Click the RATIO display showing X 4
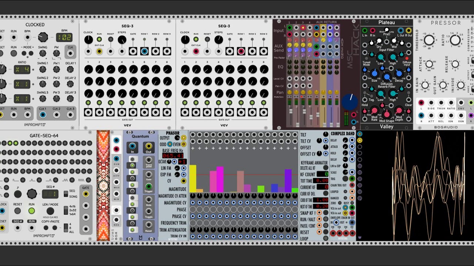This screenshot has width=474, height=266. (x=22, y=69)
